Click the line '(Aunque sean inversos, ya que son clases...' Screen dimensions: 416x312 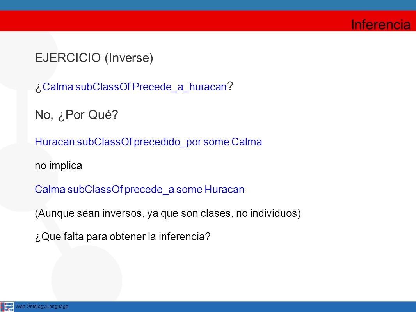pyautogui.click(x=168, y=213)
